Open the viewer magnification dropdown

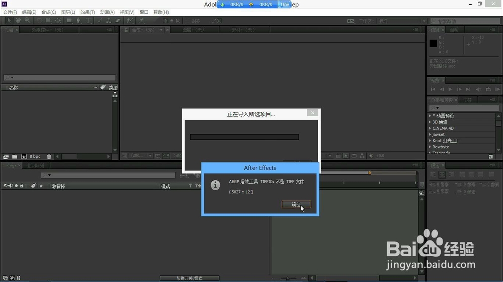(x=141, y=156)
